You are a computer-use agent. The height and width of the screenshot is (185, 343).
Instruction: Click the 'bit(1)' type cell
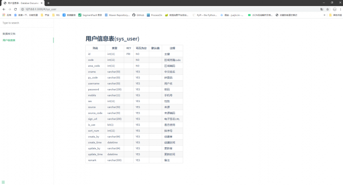point(115,125)
